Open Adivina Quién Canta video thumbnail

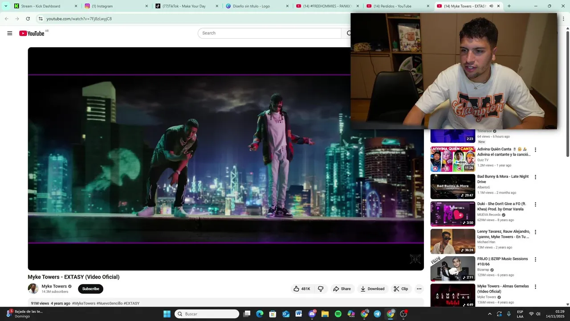452,159
